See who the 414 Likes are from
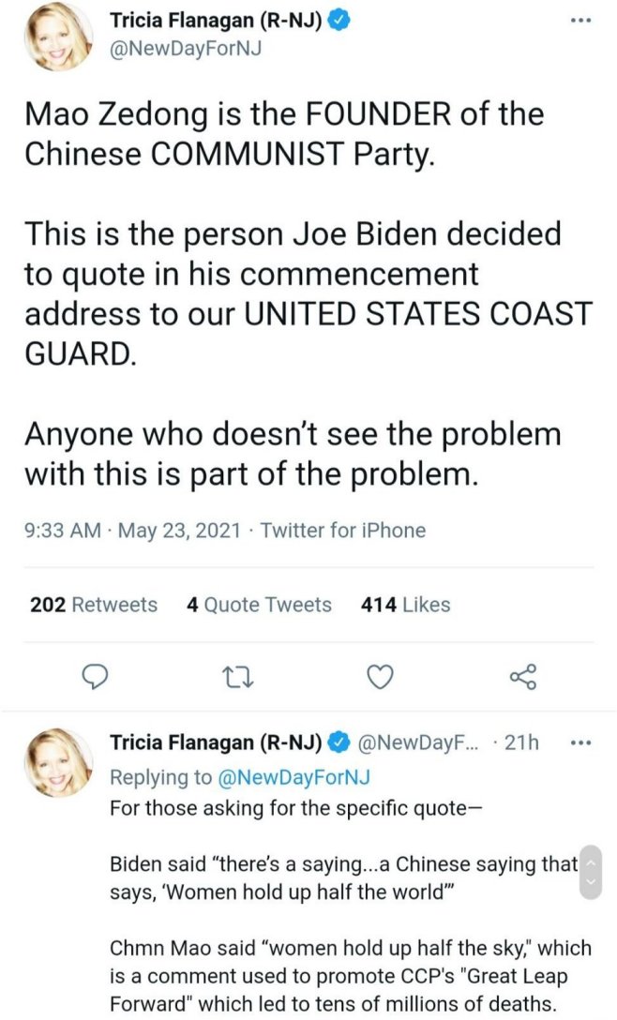 [404, 605]
